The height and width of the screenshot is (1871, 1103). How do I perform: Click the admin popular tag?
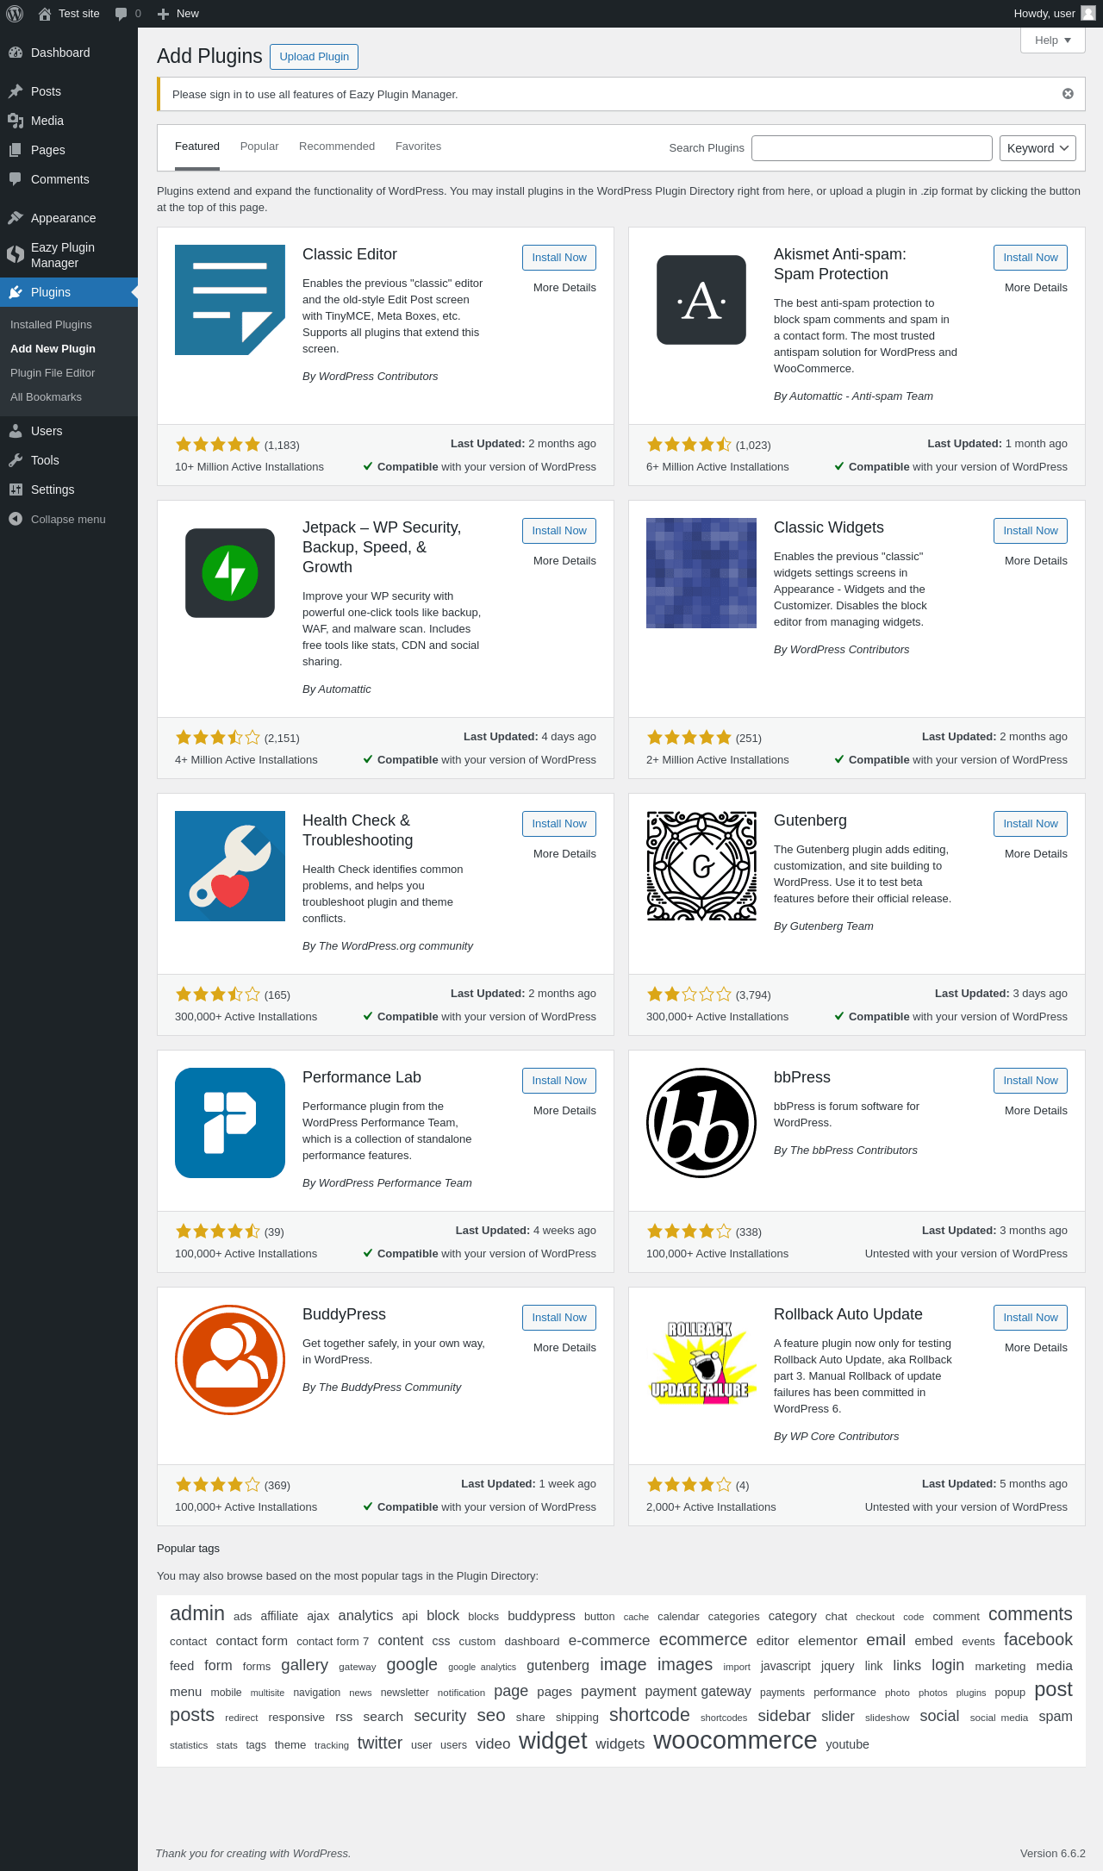pyautogui.click(x=197, y=1614)
